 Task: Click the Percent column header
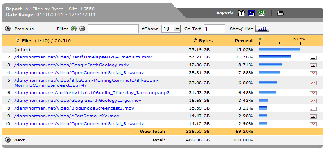point(244,40)
